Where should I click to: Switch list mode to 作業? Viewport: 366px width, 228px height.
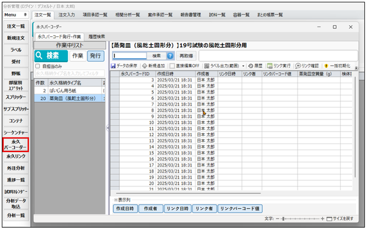(x=77, y=56)
